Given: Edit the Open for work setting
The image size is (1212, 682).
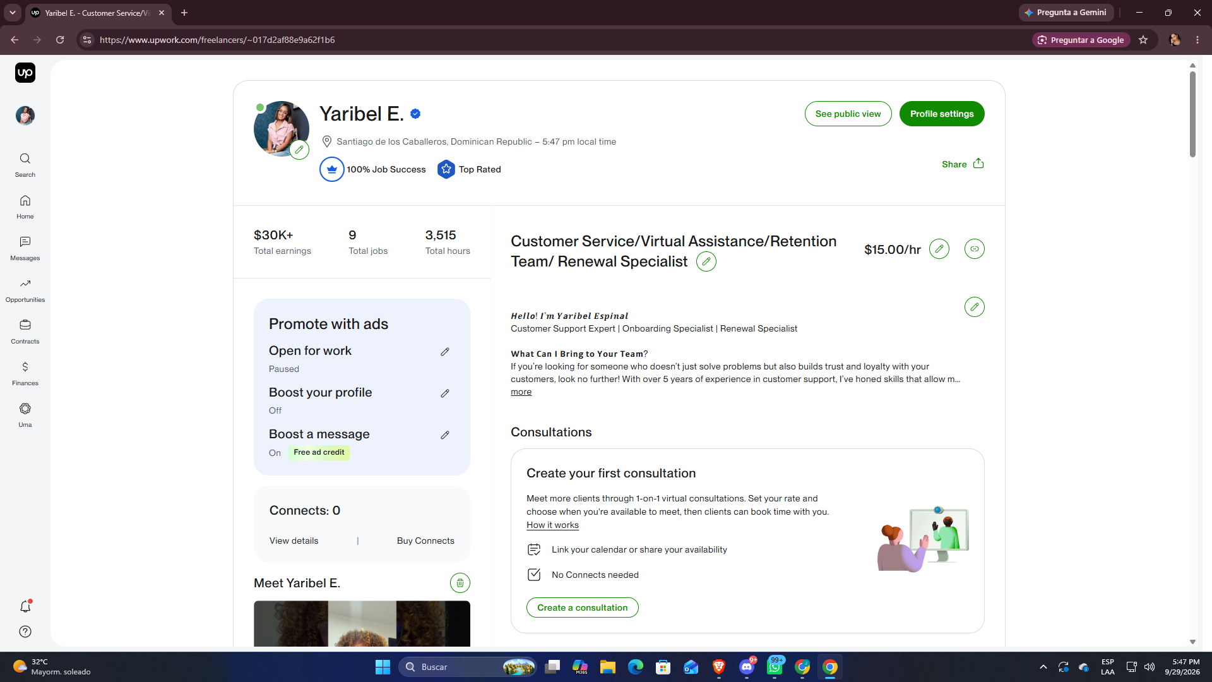Looking at the screenshot, I should click(445, 352).
